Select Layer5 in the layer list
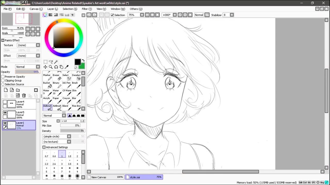Screen dimensions: 330x185 tap(19, 115)
